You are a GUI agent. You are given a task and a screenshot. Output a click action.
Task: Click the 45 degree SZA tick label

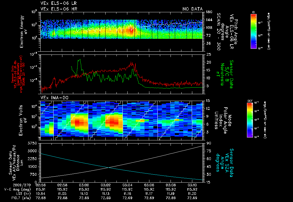pyautogui.click(x=208, y=166)
